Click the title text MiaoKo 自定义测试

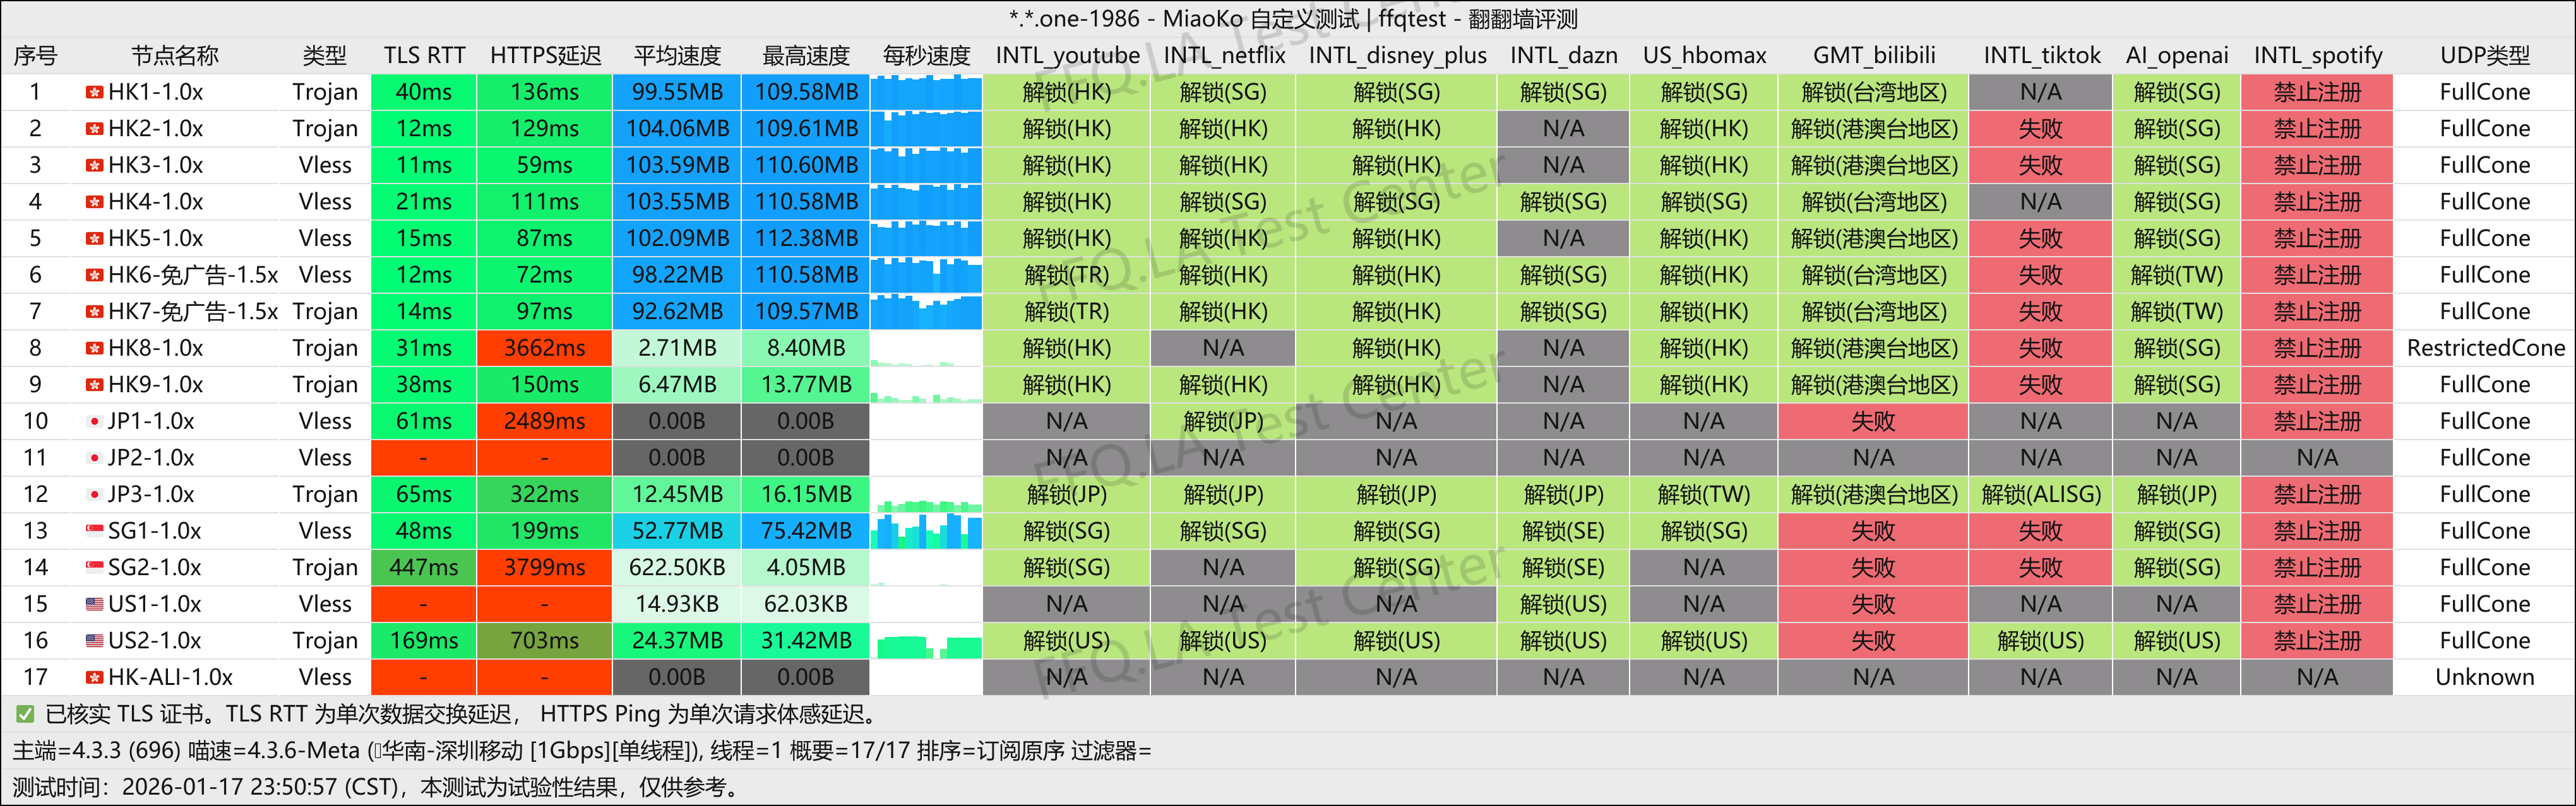(x=1260, y=19)
